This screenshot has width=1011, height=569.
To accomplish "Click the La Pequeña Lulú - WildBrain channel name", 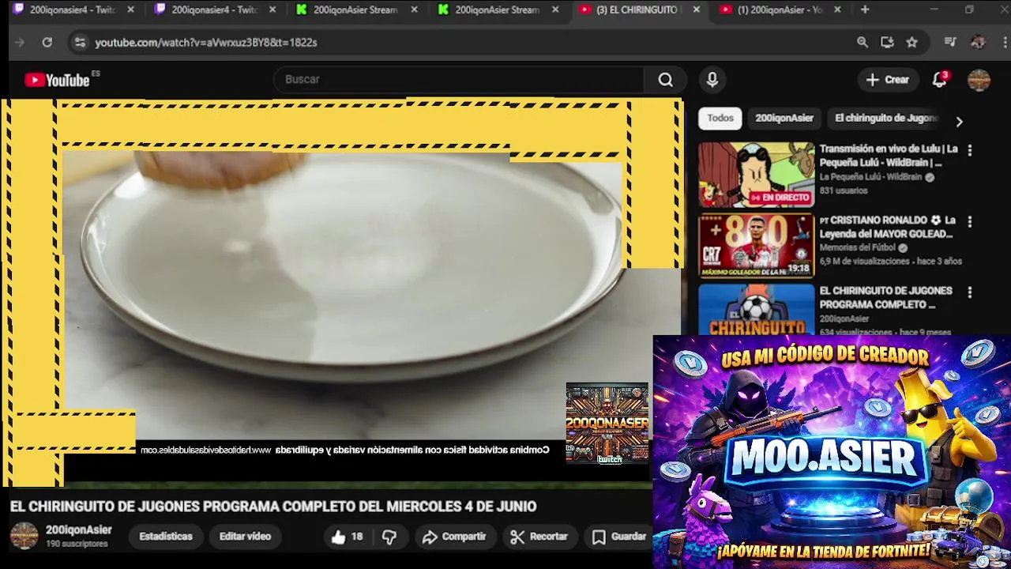I will [x=870, y=177].
